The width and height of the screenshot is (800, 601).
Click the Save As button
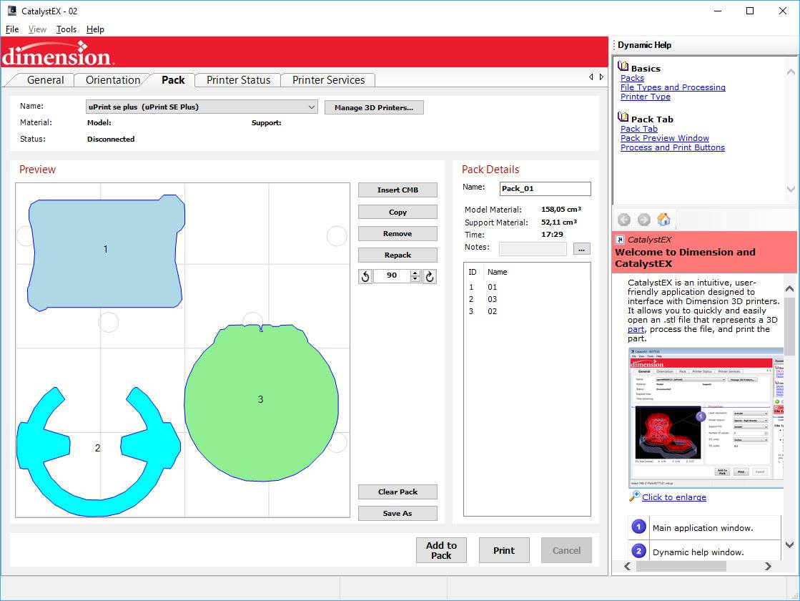tap(397, 513)
